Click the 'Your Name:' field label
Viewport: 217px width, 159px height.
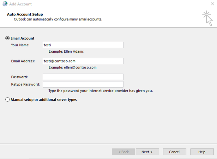tap(20, 45)
